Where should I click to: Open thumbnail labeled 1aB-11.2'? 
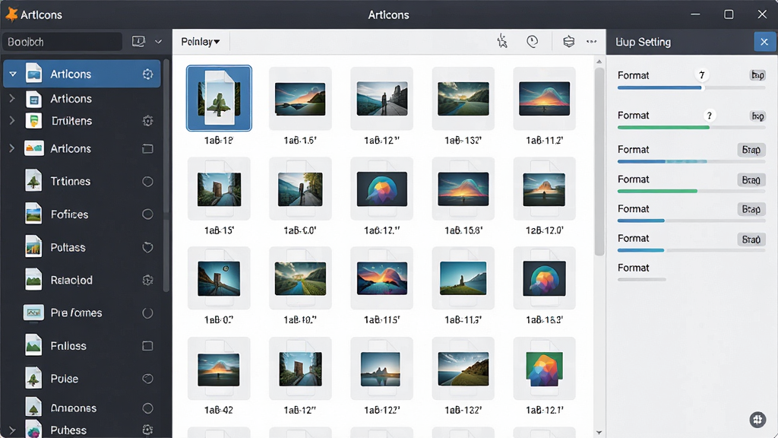[x=544, y=98]
